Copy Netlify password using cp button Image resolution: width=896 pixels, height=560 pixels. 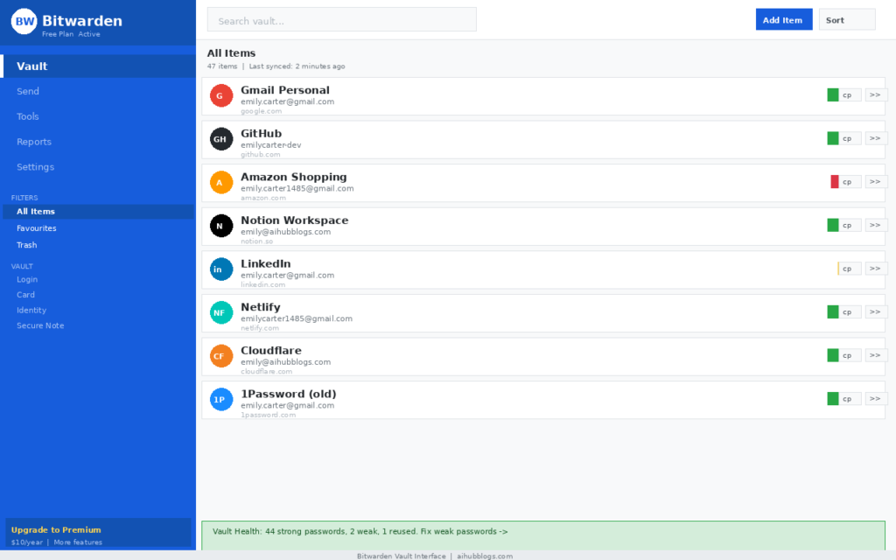(x=850, y=312)
